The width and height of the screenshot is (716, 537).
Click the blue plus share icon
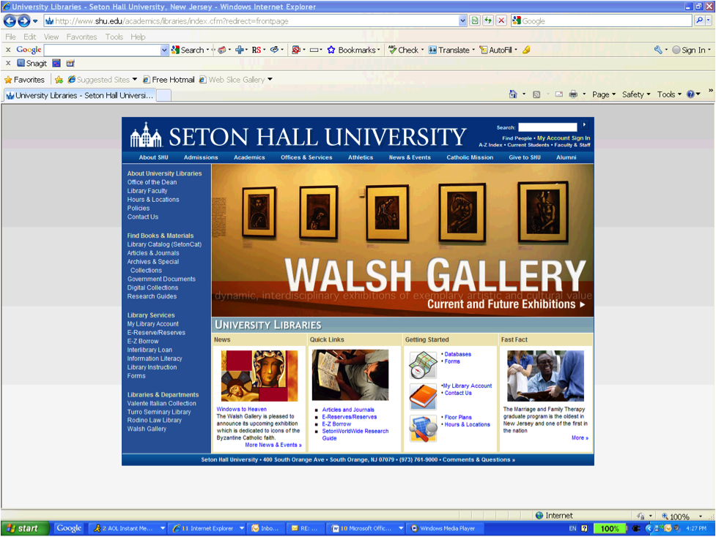239,50
